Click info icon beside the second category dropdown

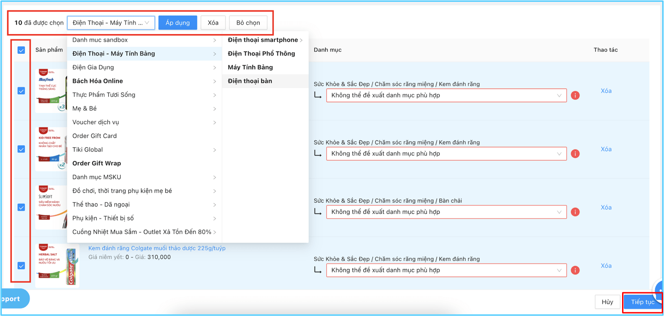click(575, 154)
